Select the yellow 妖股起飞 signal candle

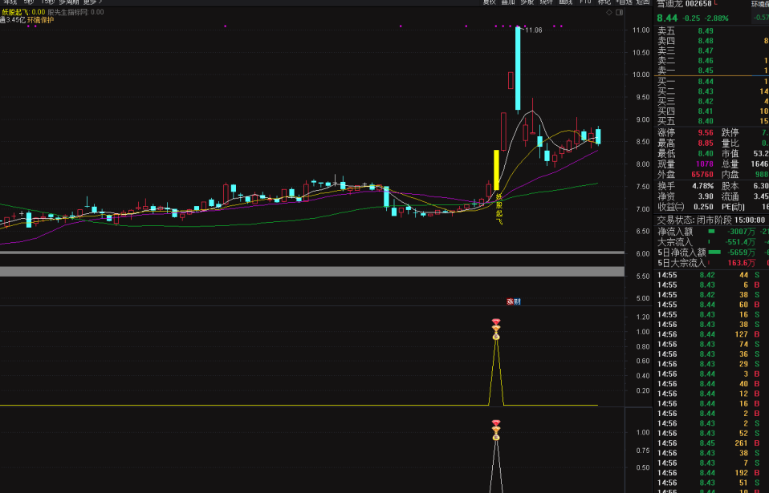click(x=496, y=170)
